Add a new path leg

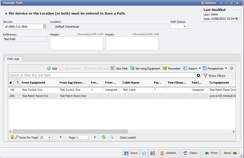(x=52, y=68)
